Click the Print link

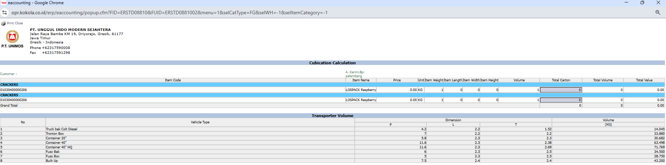pyautogui.click(x=10, y=23)
